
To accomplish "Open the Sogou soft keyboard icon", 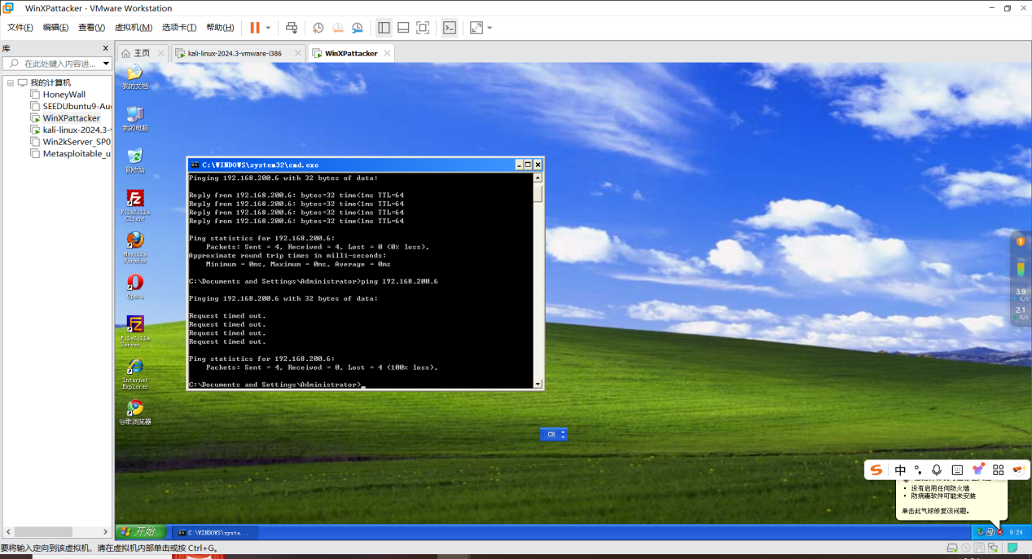I will 957,470.
